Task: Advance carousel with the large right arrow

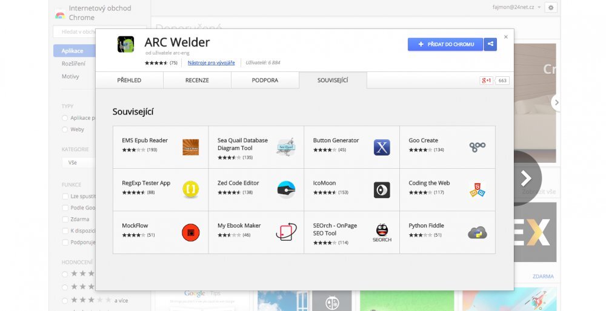Action: coord(525,178)
